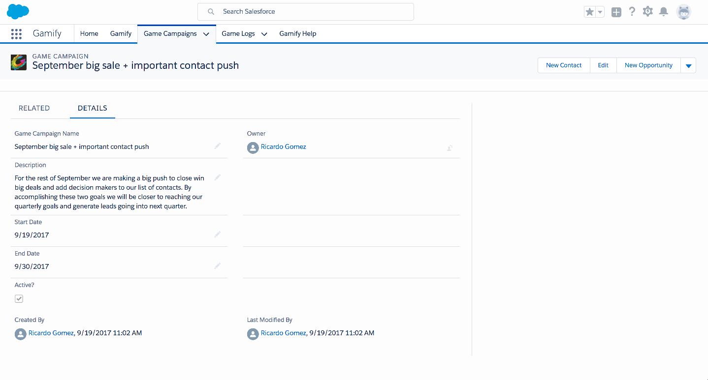
Task: Open the user profile avatar
Action: [x=683, y=12]
